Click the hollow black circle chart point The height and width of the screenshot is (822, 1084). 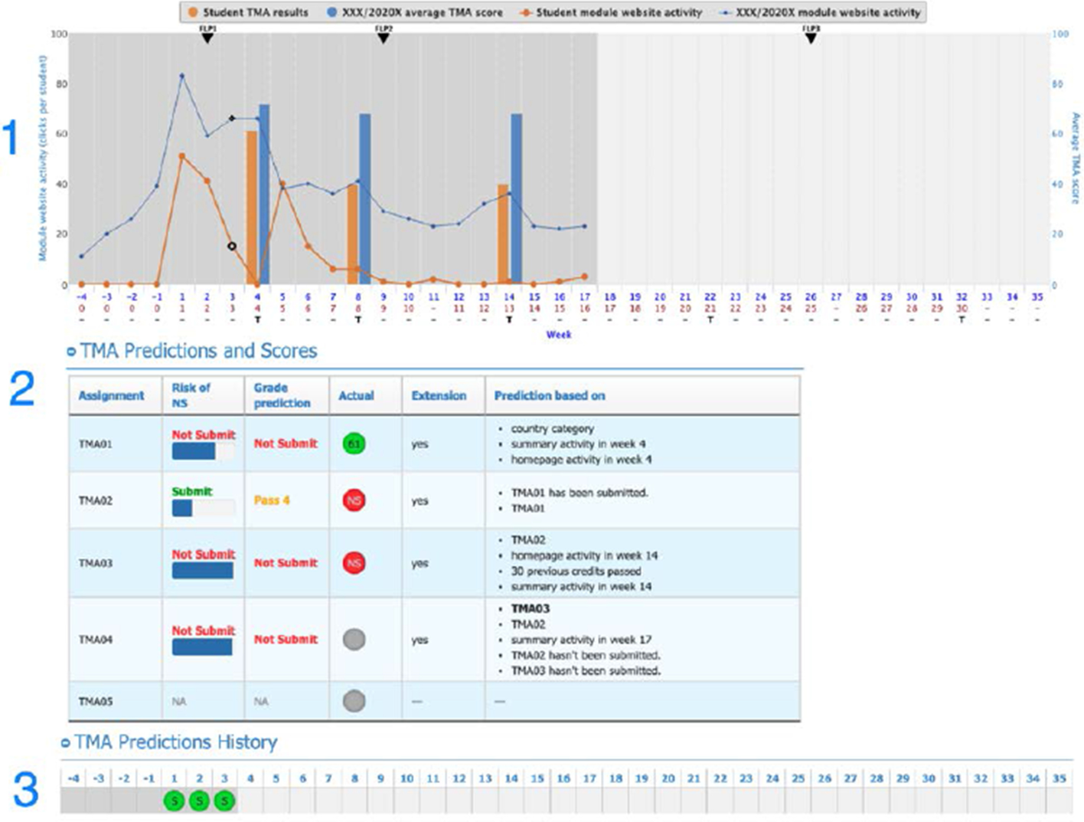point(232,246)
